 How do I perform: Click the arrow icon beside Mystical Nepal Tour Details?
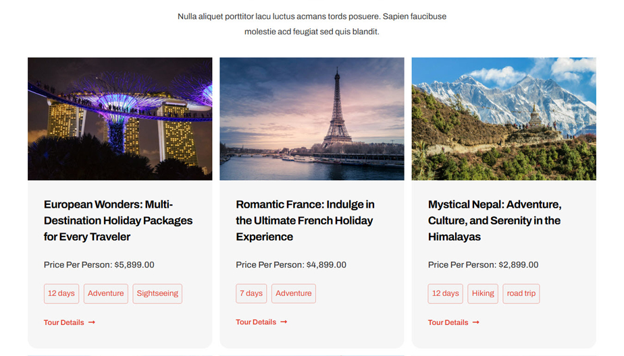(x=476, y=322)
